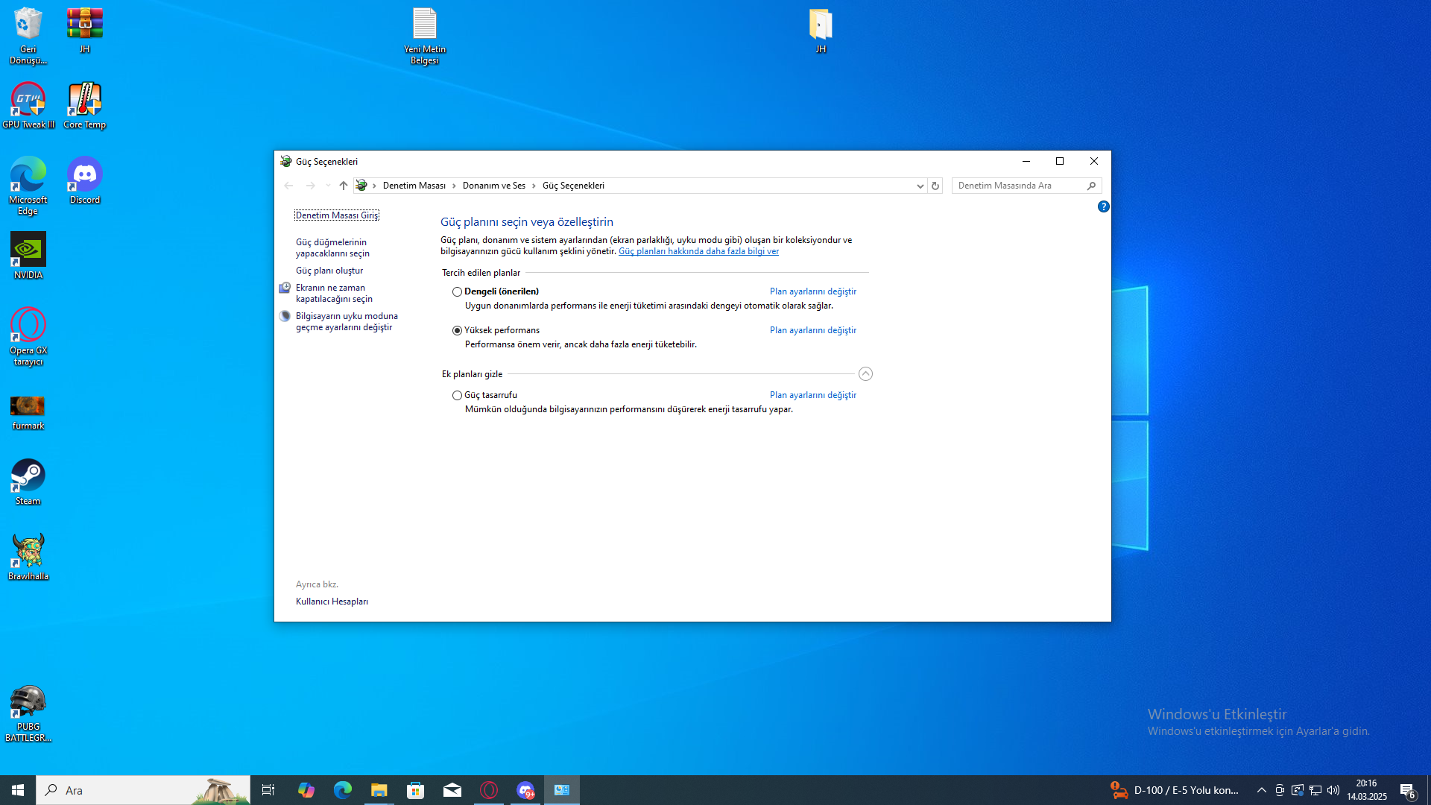Click taskbar clock showing 20:16
The image size is (1431, 805).
(1366, 790)
